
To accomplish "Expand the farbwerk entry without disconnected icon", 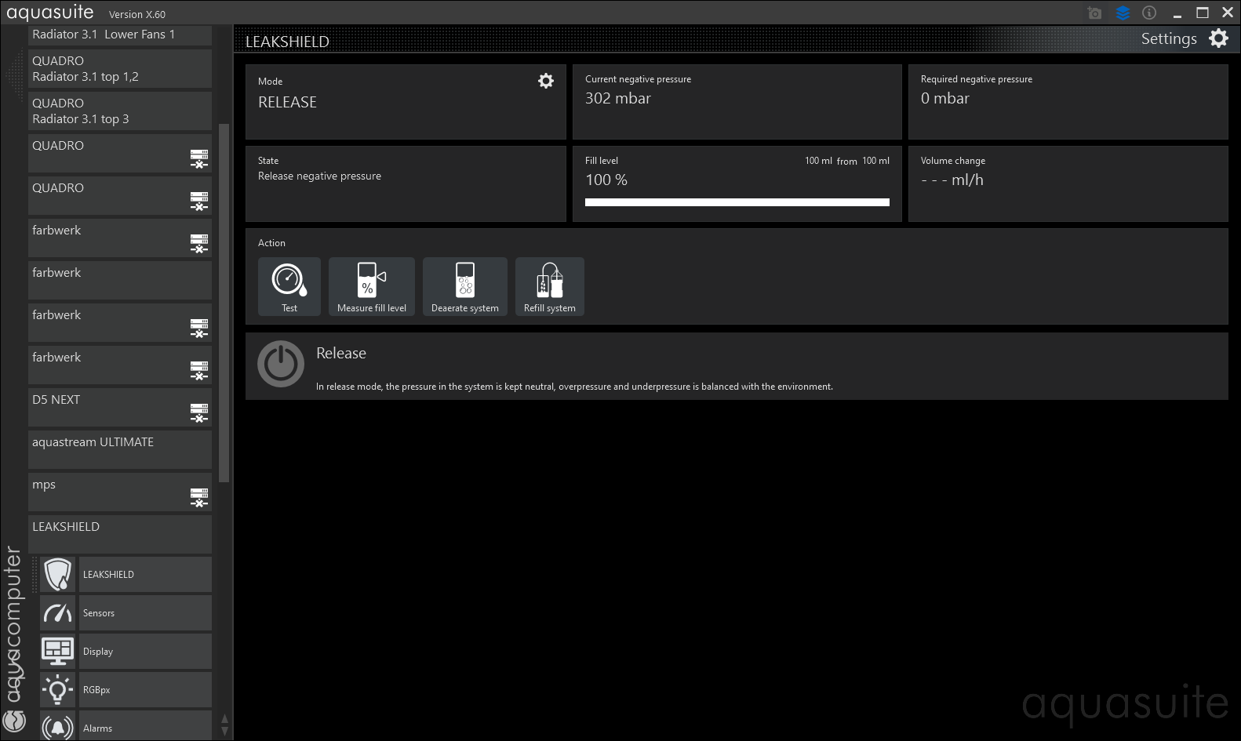I will 120,280.
